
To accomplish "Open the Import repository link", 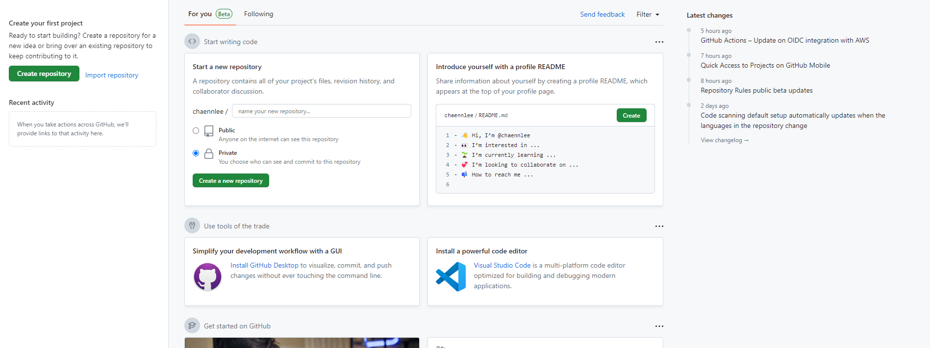I will (112, 75).
